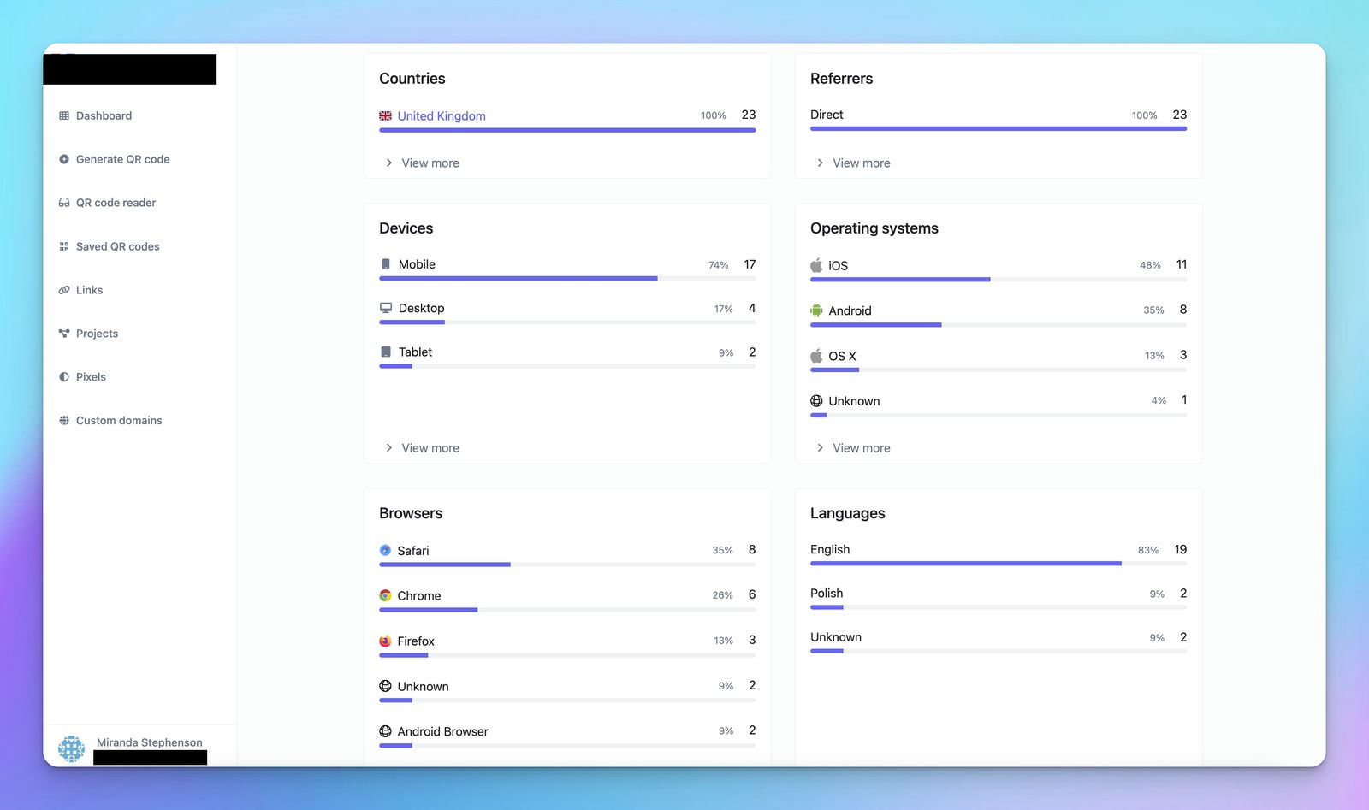Click the Generate QR code plus icon
The height and width of the screenshot is (810, 1369).
coord(64,159)
